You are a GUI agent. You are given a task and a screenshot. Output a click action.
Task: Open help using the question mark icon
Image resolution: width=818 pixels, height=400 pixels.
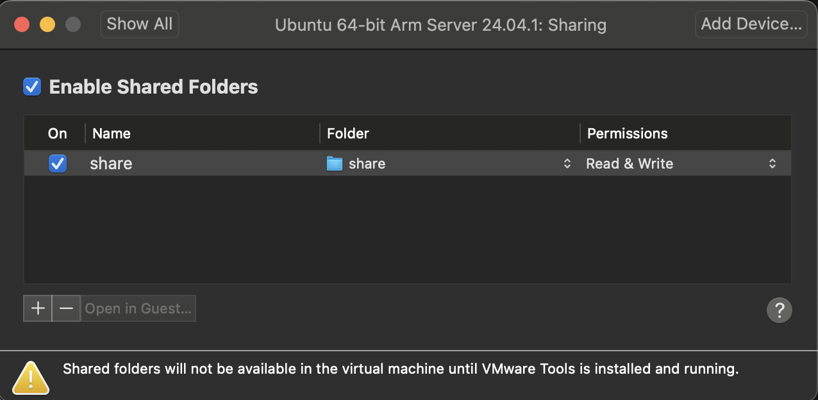(780, 310)
